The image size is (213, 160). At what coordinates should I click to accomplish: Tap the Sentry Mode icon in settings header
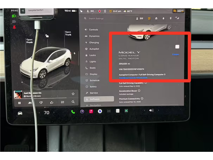[149, 18]
